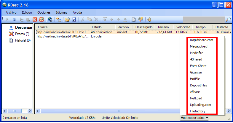Choose NetLoad from host list

[196, 98]
